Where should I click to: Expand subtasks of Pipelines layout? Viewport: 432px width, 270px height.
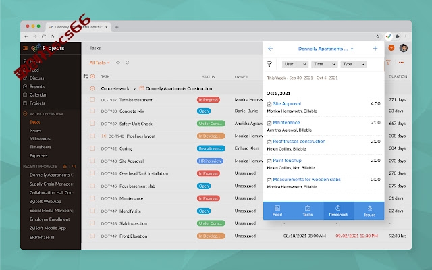[104, 136]
